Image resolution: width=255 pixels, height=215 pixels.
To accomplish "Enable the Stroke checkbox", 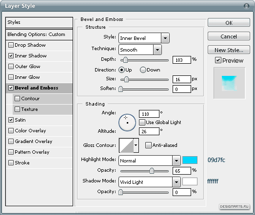I will (x=11, y=163).
